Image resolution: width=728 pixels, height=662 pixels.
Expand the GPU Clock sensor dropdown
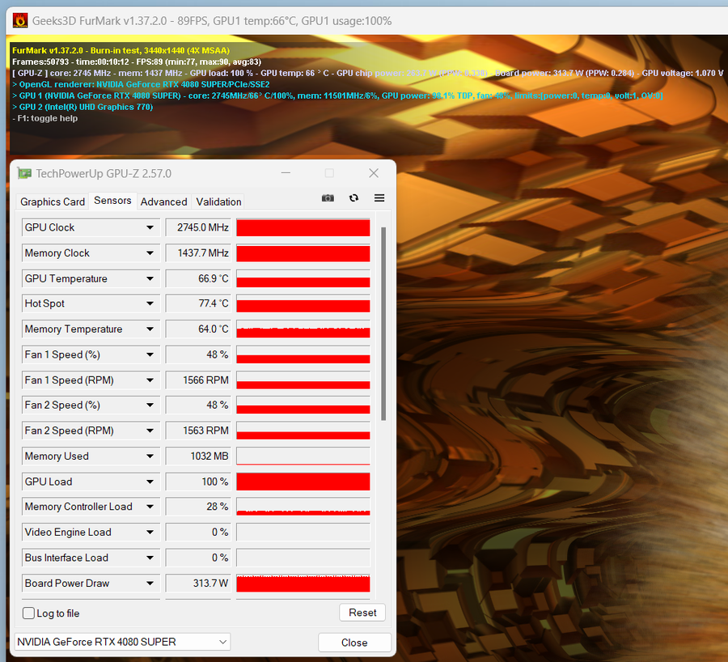(x=150, y=227)
